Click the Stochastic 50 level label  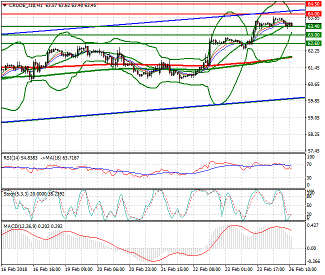coord(309,205)
